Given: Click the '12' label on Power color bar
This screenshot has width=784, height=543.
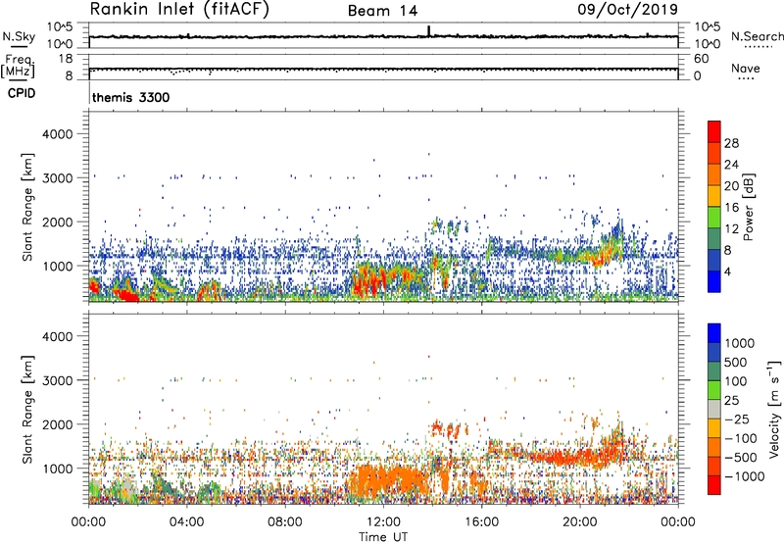Looking at the screenshot, I should coord(731,229).
